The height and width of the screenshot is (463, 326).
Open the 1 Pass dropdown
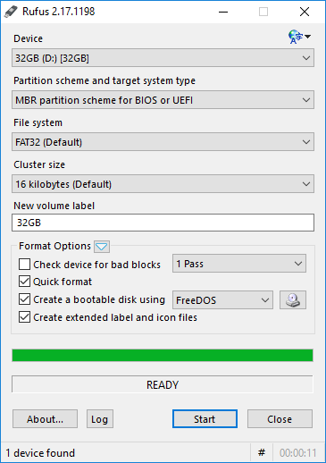tap(239, 264)
